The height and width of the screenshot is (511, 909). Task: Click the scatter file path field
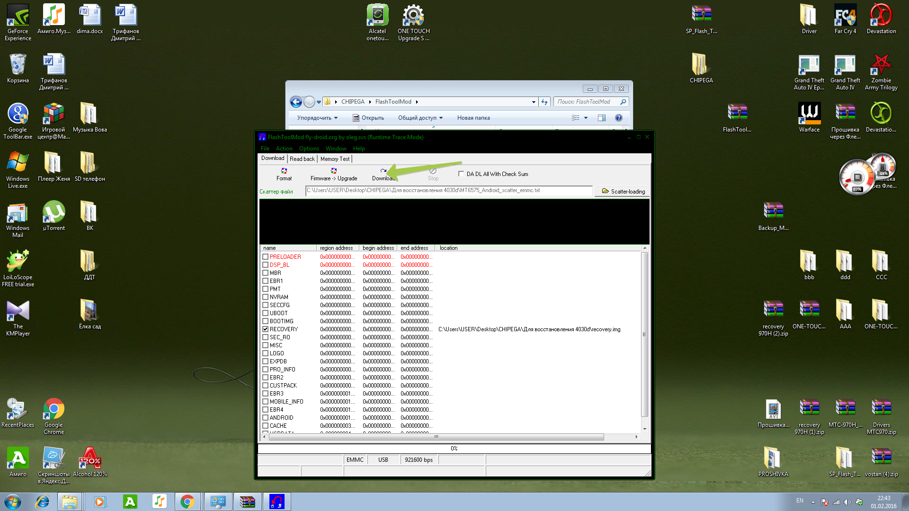[448, 190]
